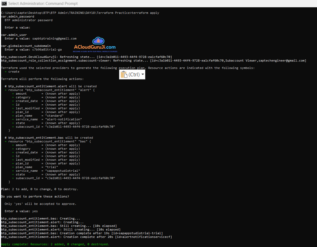Click the resource "alert" block header line

coord(49,90)
